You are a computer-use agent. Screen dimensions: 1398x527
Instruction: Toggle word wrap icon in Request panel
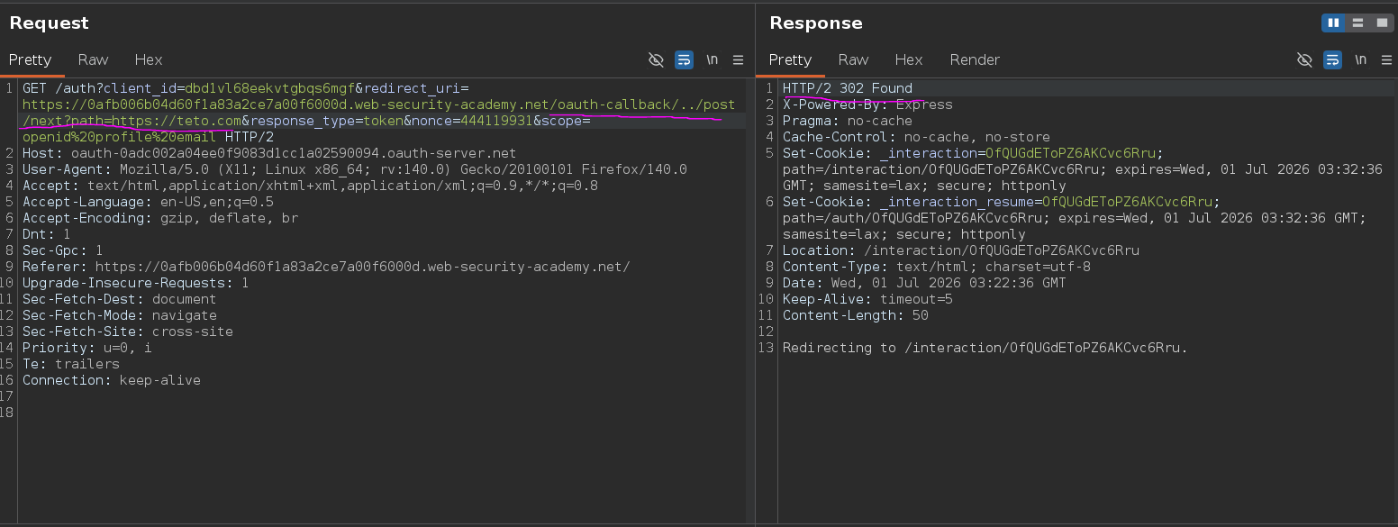[x=685, y=59]
